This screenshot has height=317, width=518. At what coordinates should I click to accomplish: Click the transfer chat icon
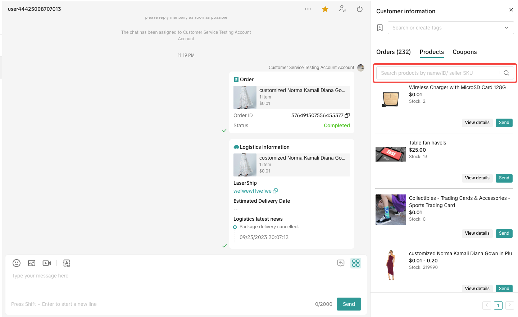coord(342,9)
